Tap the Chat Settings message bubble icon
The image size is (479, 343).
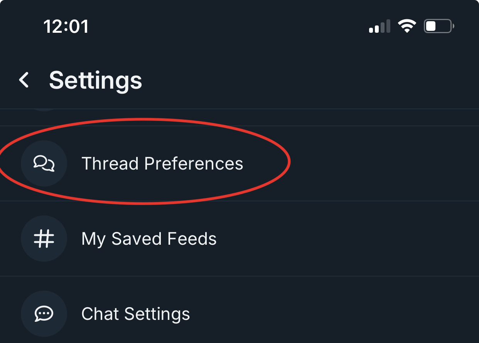point(44,314)
